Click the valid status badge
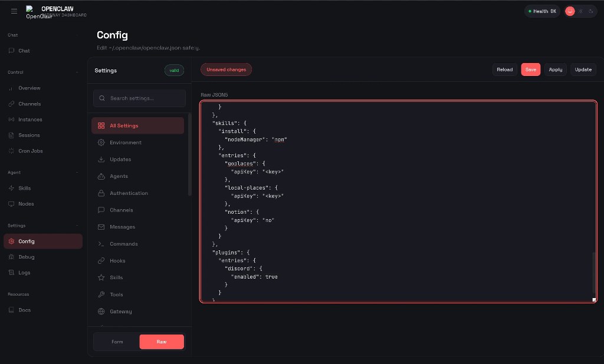This screenshot has width=604, height=364. point(174,71)
